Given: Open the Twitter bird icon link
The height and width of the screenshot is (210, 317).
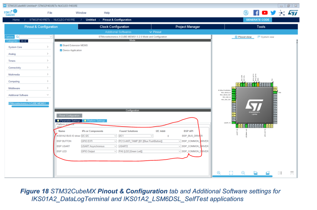Looking at the screenshot, I should 273,13.
